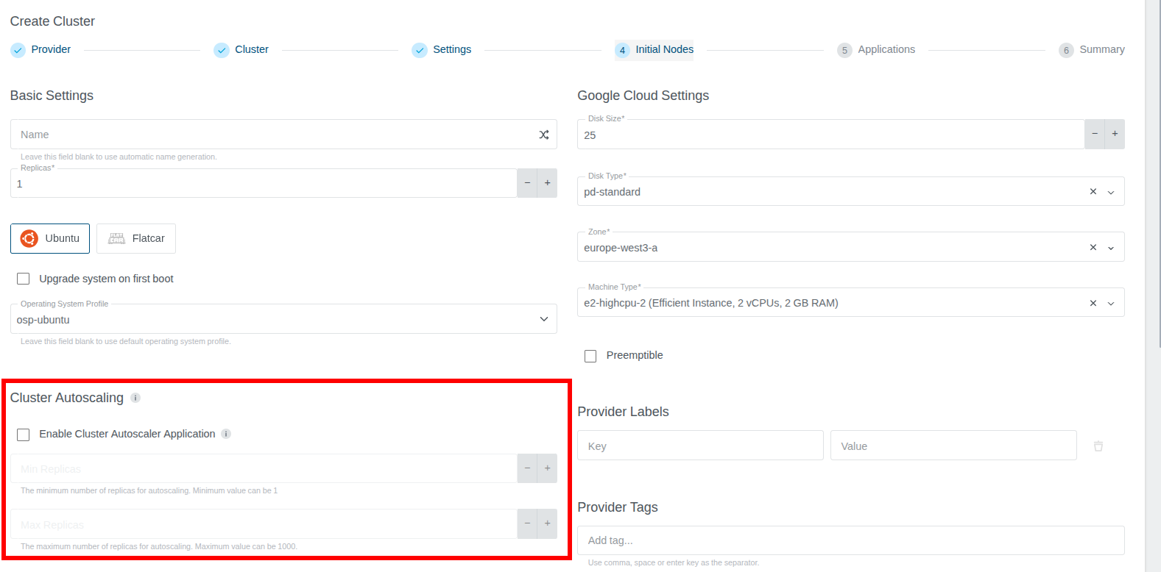Decrease Disk Size with the minus button
The image size is (1161, 572).
[1095, 134]
